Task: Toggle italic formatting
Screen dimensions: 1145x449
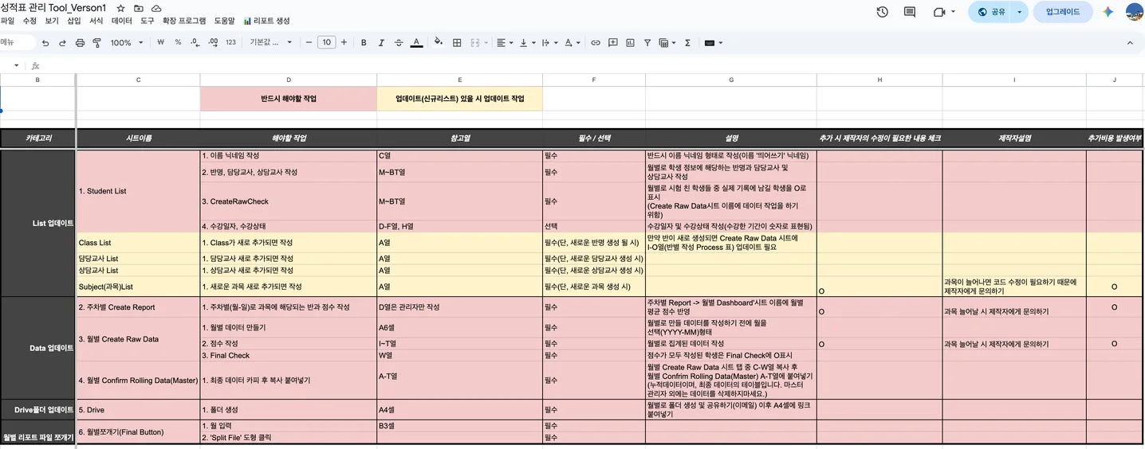Action: (x=381, y=43)
